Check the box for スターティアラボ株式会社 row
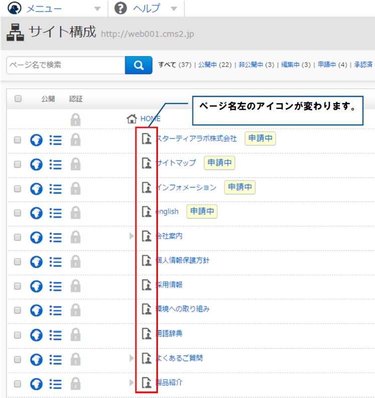375x398 pixels. (x=18, y=140)
